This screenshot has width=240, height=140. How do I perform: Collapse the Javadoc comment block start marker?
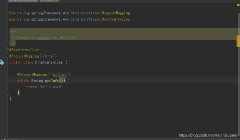point(7,31)
